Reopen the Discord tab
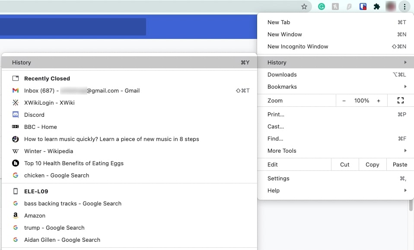The height and width of the screenshot is (250, 414). pos(129,115)
